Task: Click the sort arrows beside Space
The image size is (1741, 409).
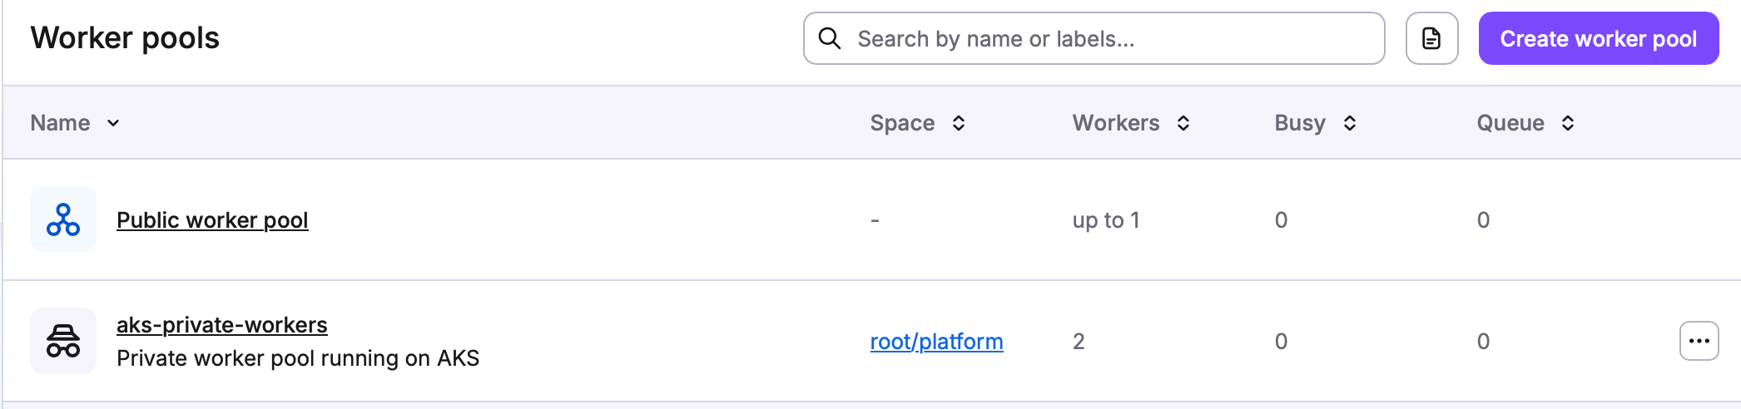Action: pos(959,123)
